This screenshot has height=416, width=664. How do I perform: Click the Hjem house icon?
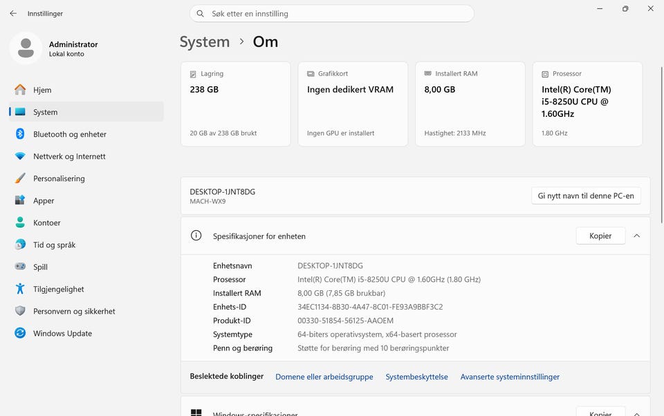20,90
